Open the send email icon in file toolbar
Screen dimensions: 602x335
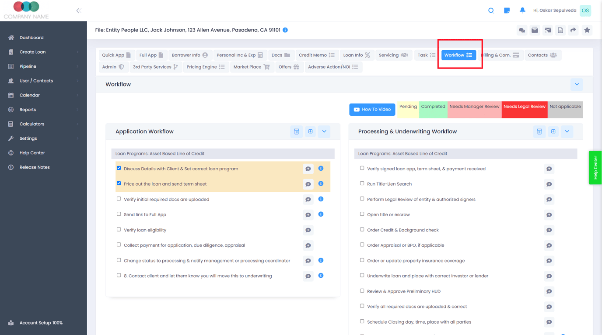pyautogui.click(x=548, y=30)
